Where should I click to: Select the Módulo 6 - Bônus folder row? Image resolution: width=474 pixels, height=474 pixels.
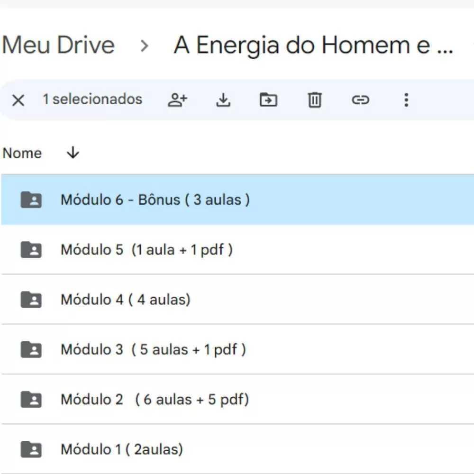click(155, 200)
